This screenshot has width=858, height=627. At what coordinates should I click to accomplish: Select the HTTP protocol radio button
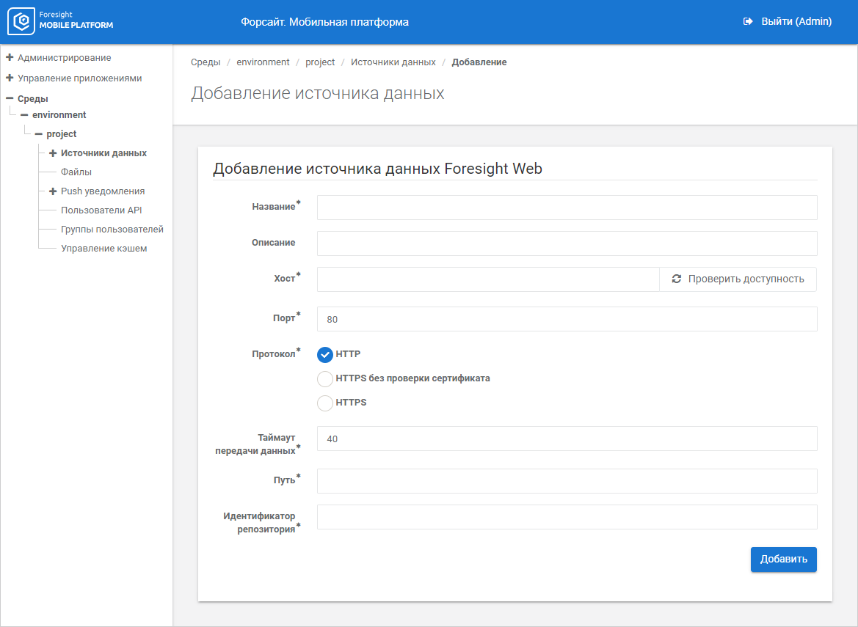325,355
